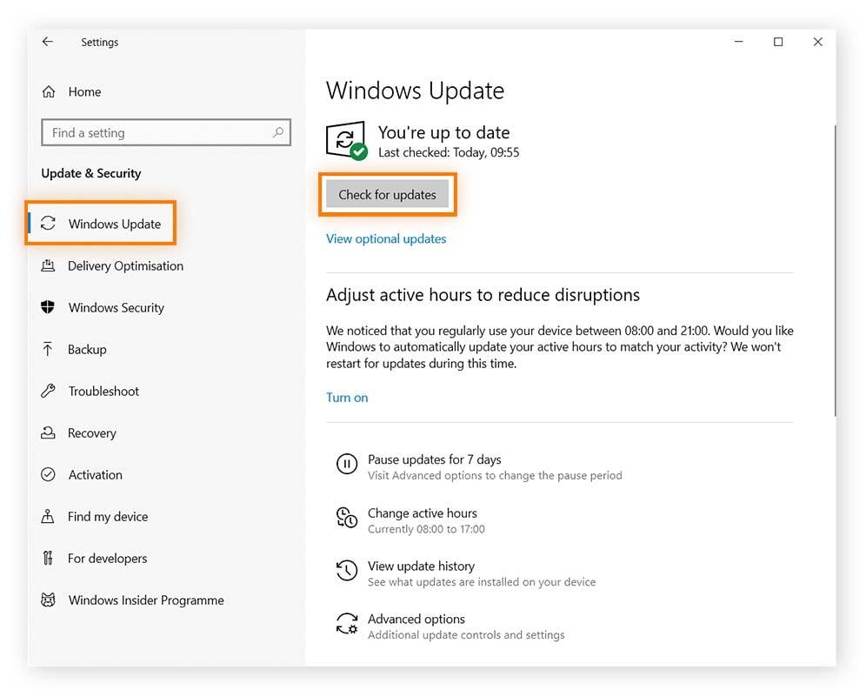This screenshot has height=697, width=866.
Task: Click Pause updates for 7 days
Action: [x=435, y=459]
